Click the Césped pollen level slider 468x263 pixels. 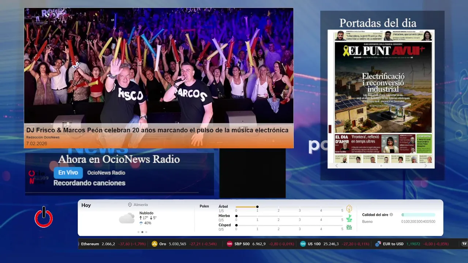289,225
